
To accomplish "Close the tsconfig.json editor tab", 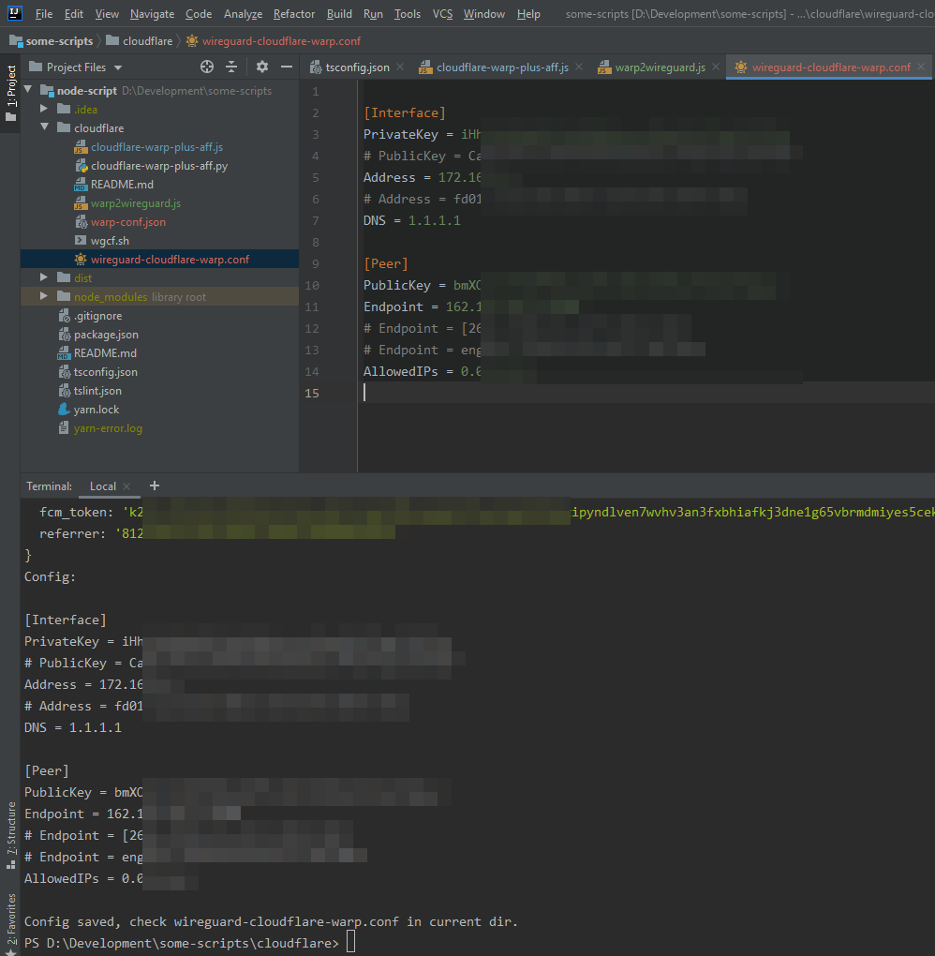I will click(x=400, y=67).
